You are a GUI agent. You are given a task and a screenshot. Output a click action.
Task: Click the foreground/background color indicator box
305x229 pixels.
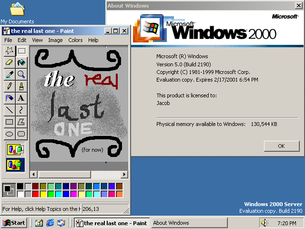[9, 190]
